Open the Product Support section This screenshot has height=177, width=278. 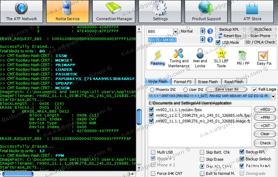pyautogui.click(x=206, y=11)
